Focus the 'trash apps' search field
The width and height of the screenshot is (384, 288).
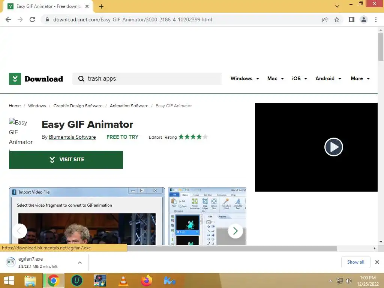[x=147, y=79]
